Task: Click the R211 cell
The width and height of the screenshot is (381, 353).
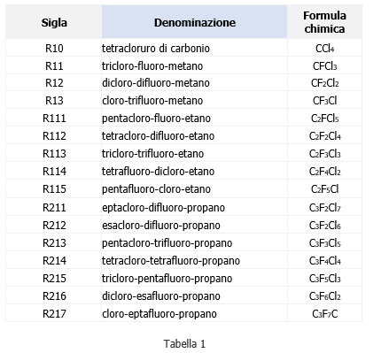Action: pyautogui.click(x=54, y=207)
